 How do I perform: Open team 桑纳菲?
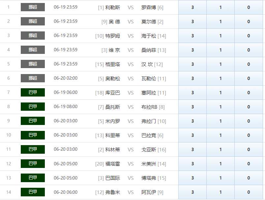click(x=149, y=50)
